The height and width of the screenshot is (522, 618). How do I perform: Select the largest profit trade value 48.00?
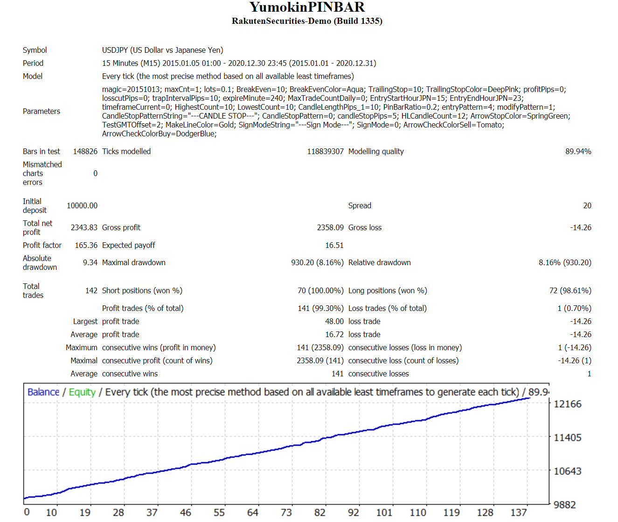[x=334, y=321]
